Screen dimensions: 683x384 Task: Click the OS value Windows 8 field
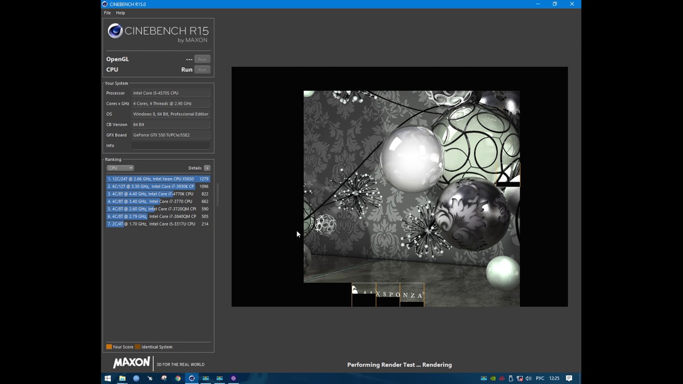coord(171,114)
